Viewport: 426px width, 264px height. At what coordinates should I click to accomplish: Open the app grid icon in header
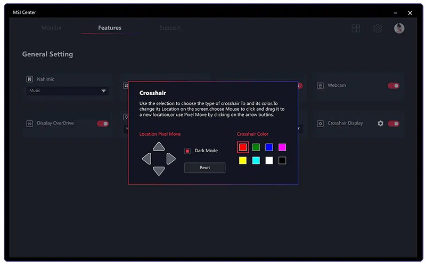click(356, 28)
